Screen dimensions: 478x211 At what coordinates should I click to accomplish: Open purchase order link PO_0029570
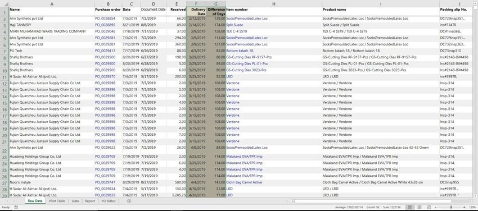click(x=105, y=77)
